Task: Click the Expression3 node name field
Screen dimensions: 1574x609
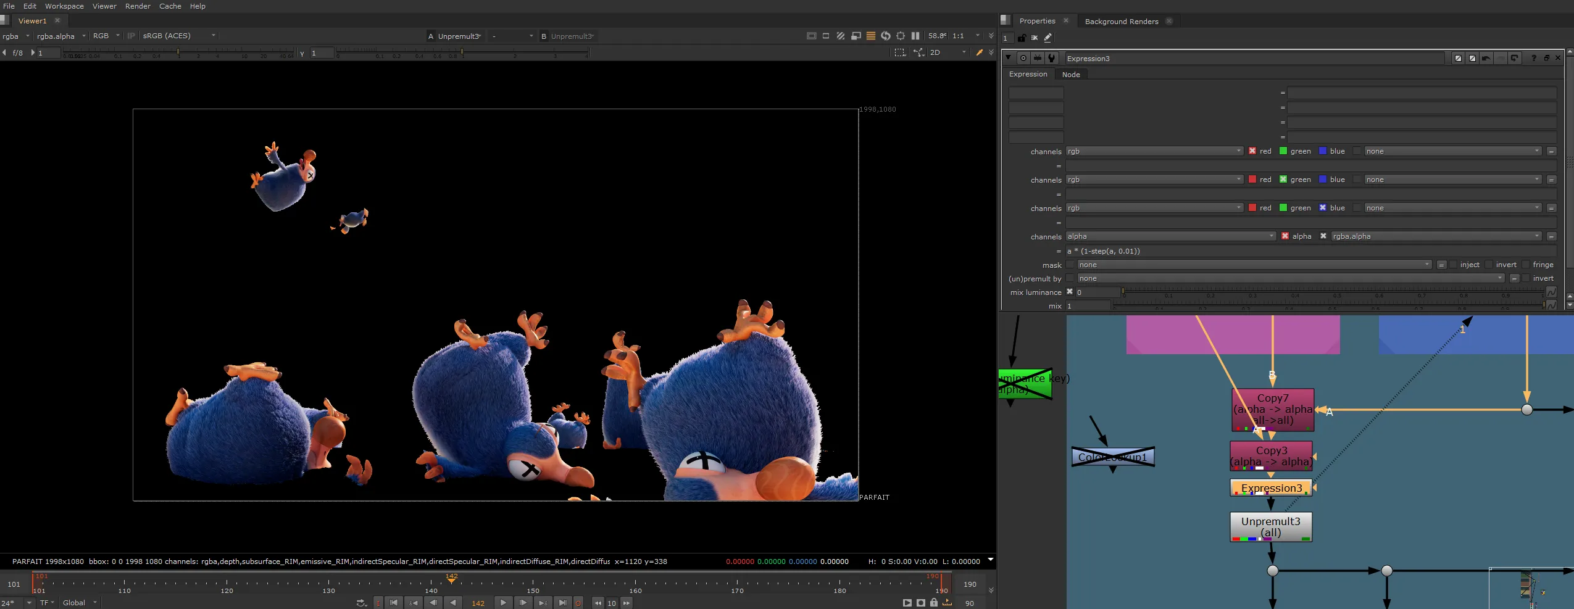Action: click(1255, 58)
